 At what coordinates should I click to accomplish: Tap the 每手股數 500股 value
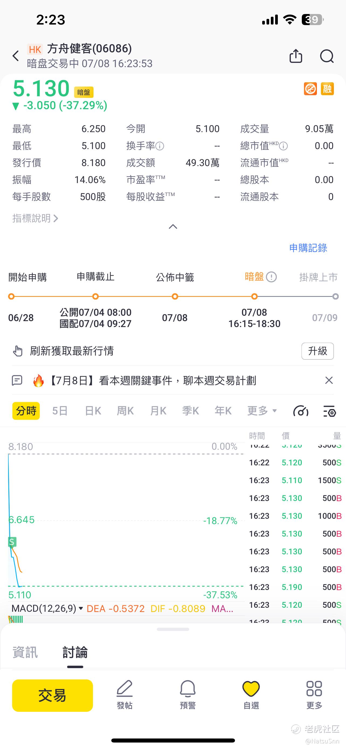(93, 197)
